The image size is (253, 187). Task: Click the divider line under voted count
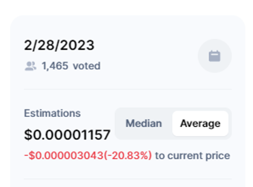point(128,89)
